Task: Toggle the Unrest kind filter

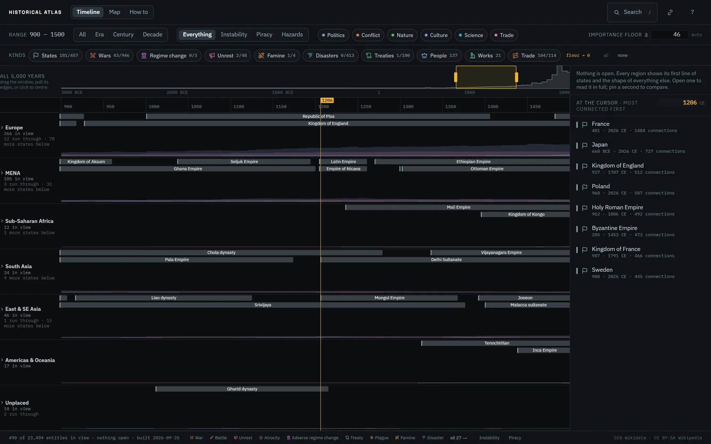Action: tap(228, 55)
